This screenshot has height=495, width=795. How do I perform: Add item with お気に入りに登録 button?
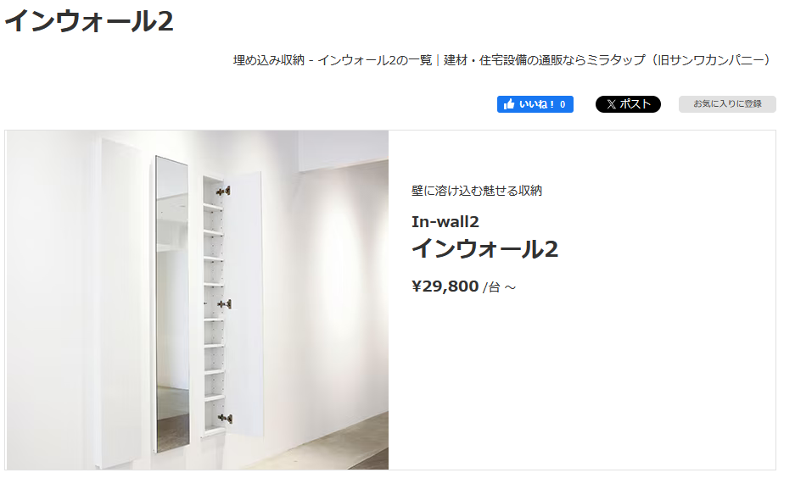point(727,104)
